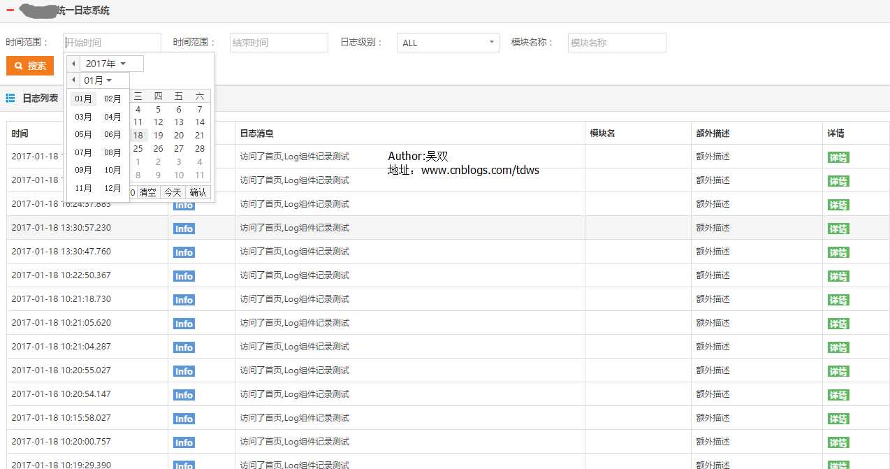Select 02月 in the month list
This screenshot has width=890, height=469.
point(112,99)
